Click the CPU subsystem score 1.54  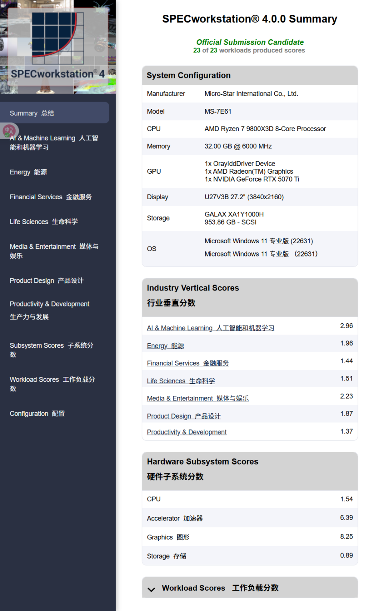346,499
